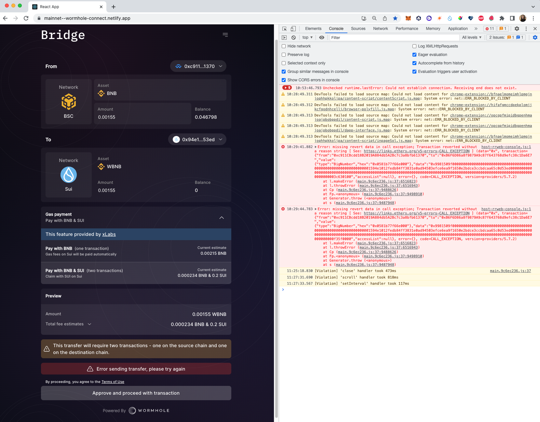
Task: Open the From wallet address dropdown
Action: (198, 66)
